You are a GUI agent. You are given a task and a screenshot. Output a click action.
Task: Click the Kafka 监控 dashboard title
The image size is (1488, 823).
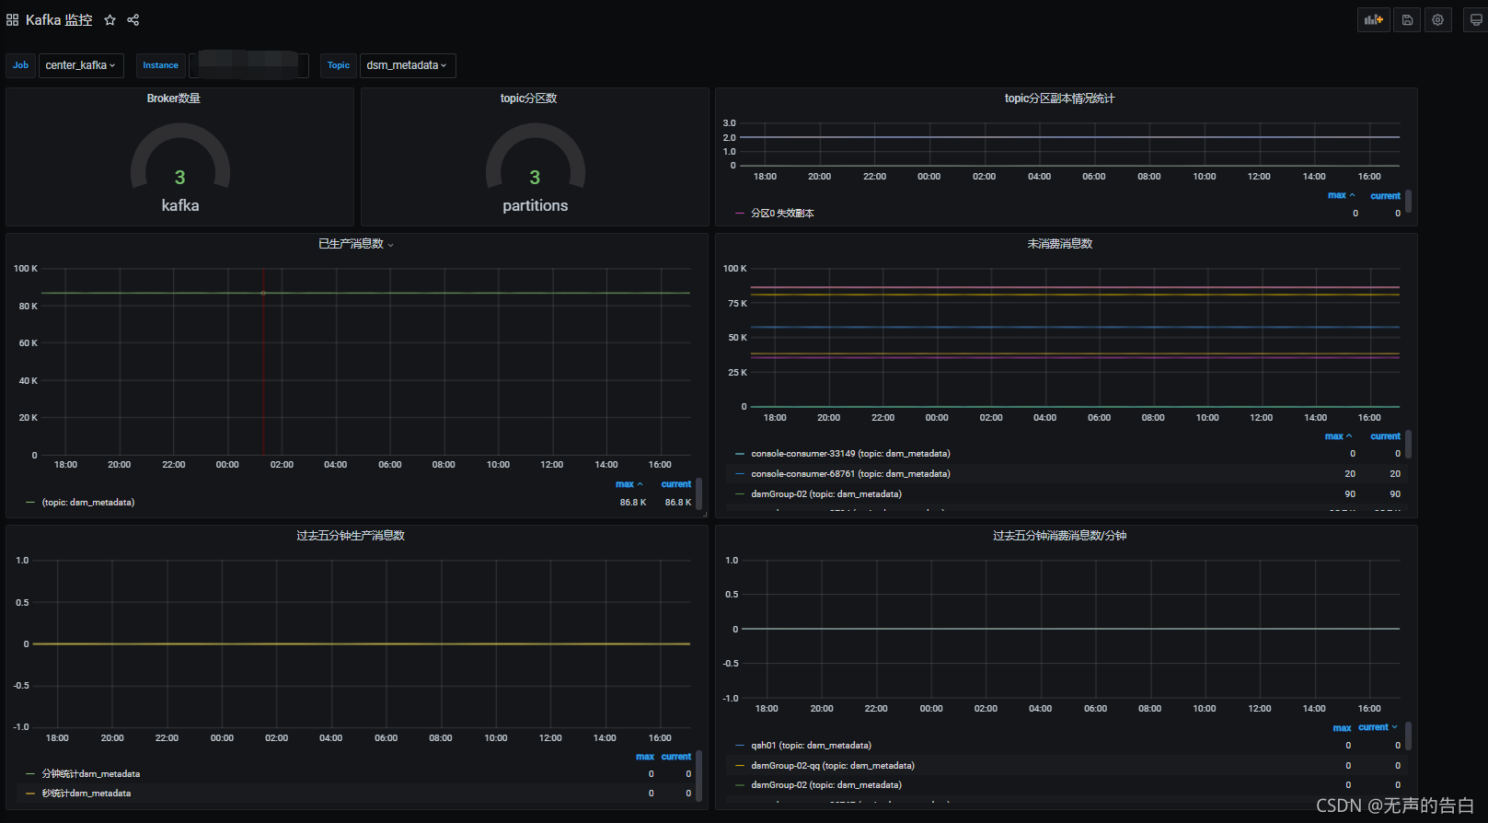[x=59, y=19]
